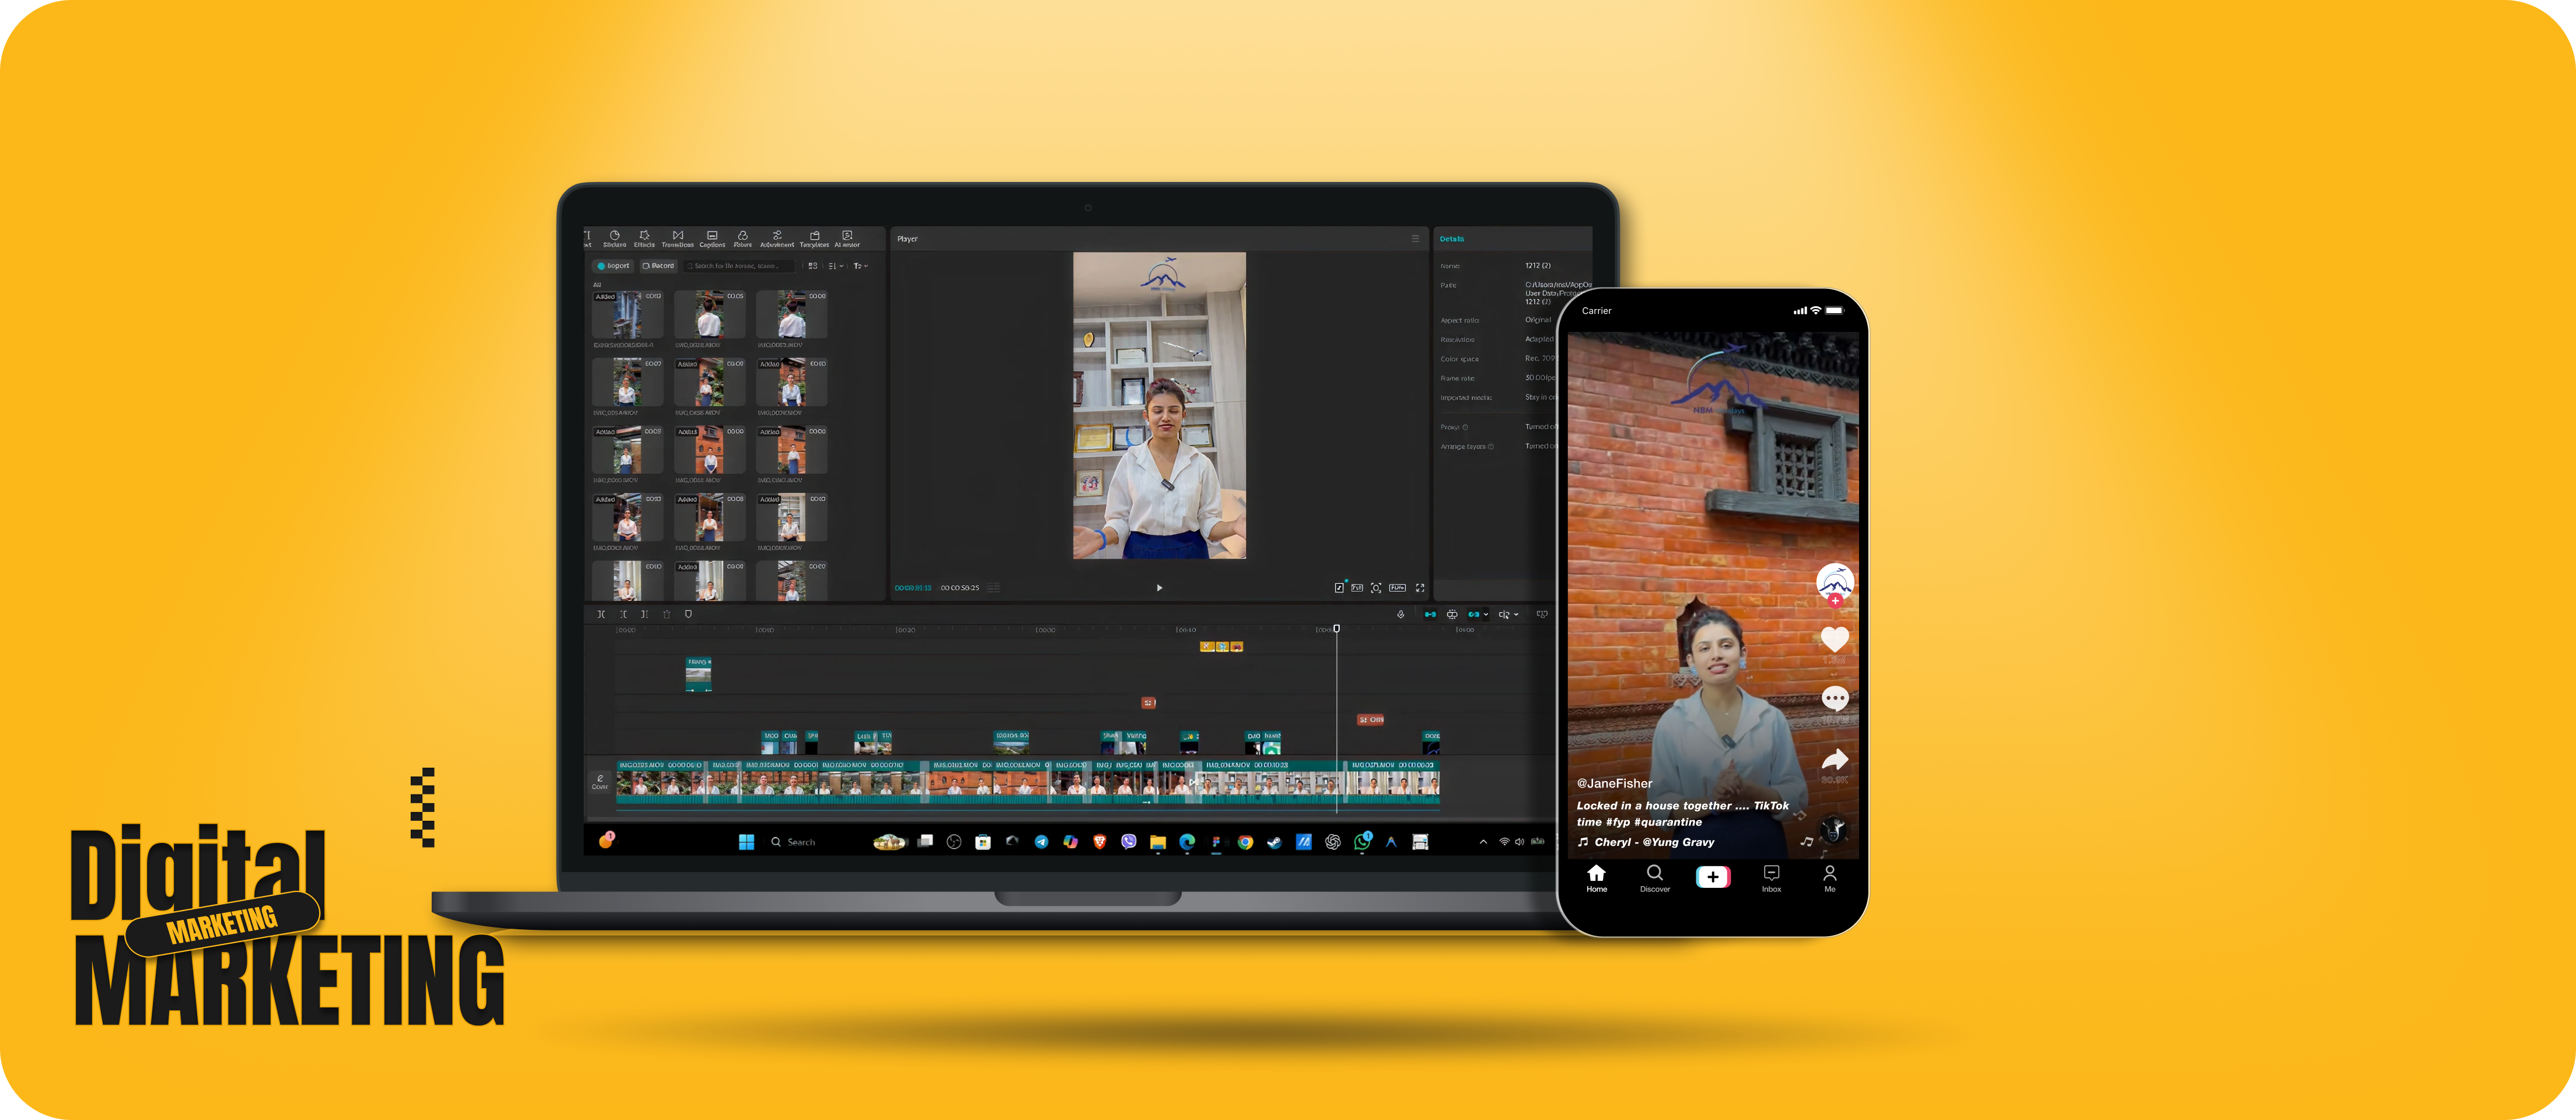Open the Effects panel in CapCut
Image resolution: width=2576 pixels, height=1120 pixels.
point(644,239)
